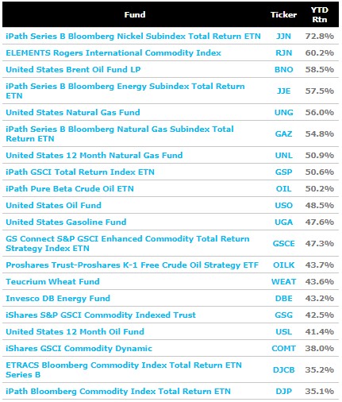Open iShares GSCI Commodity Dynamic fund

(79, 348)
